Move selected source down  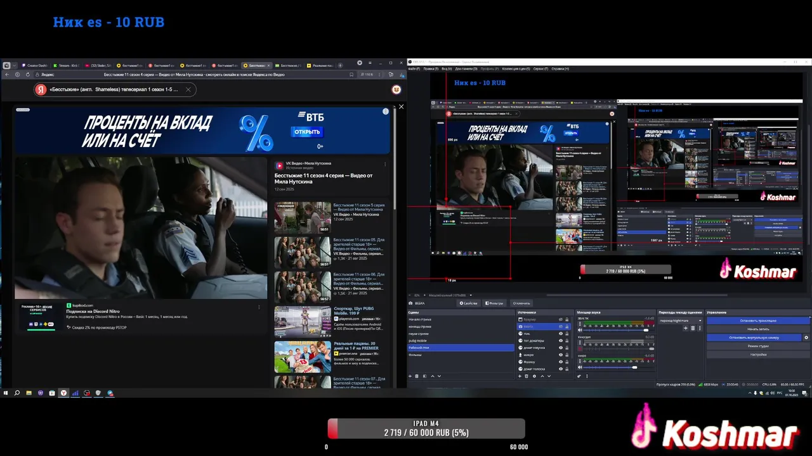549,376
